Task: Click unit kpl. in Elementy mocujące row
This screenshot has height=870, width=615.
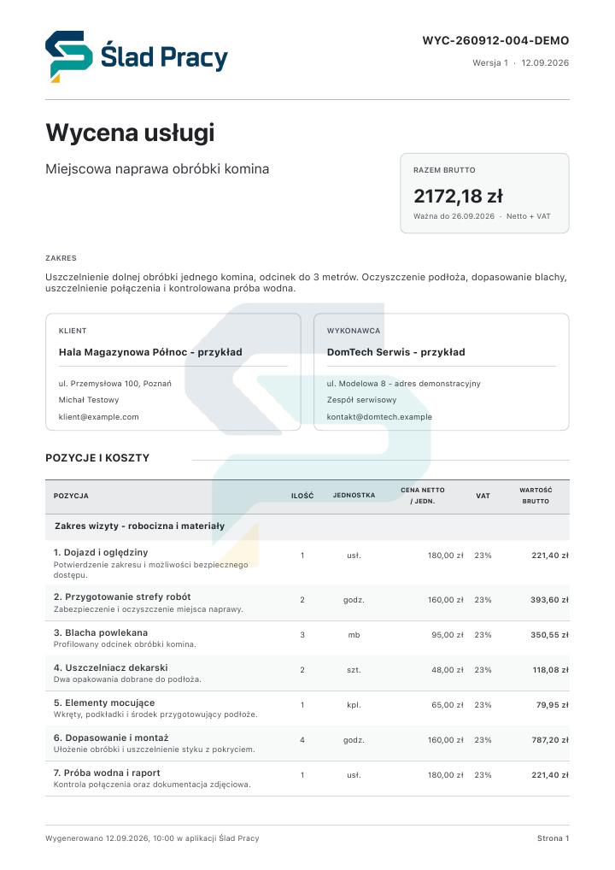Action: 354,705
